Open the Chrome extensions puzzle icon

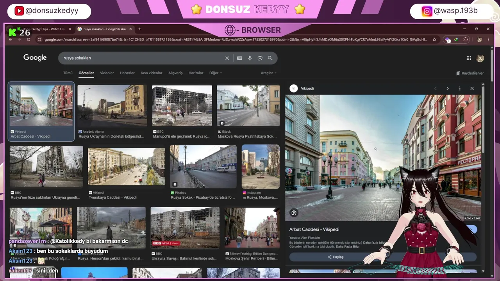(466, 39)
